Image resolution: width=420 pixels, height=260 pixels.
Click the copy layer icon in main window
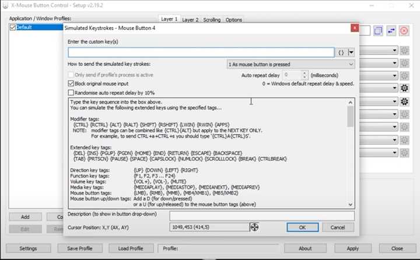click(378, 31)
